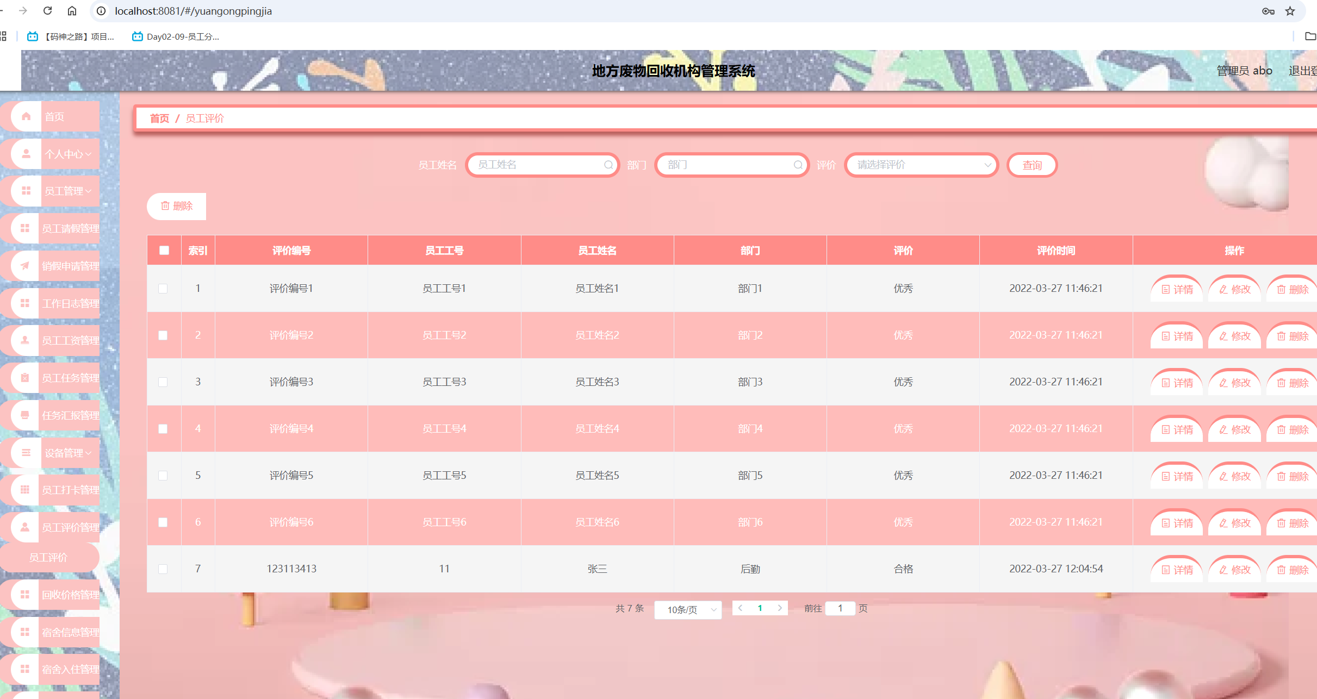Click the home icon in sidebar
The width and height of the screenshot is (1317, 699).
26,116
